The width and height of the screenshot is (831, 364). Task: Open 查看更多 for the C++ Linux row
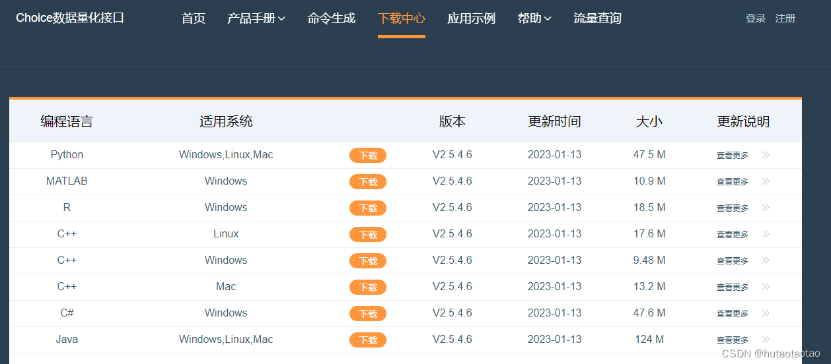tap(733, 235)
